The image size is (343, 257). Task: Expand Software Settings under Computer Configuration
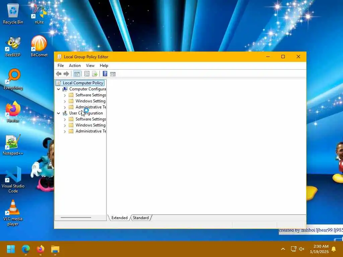point(65,95)
